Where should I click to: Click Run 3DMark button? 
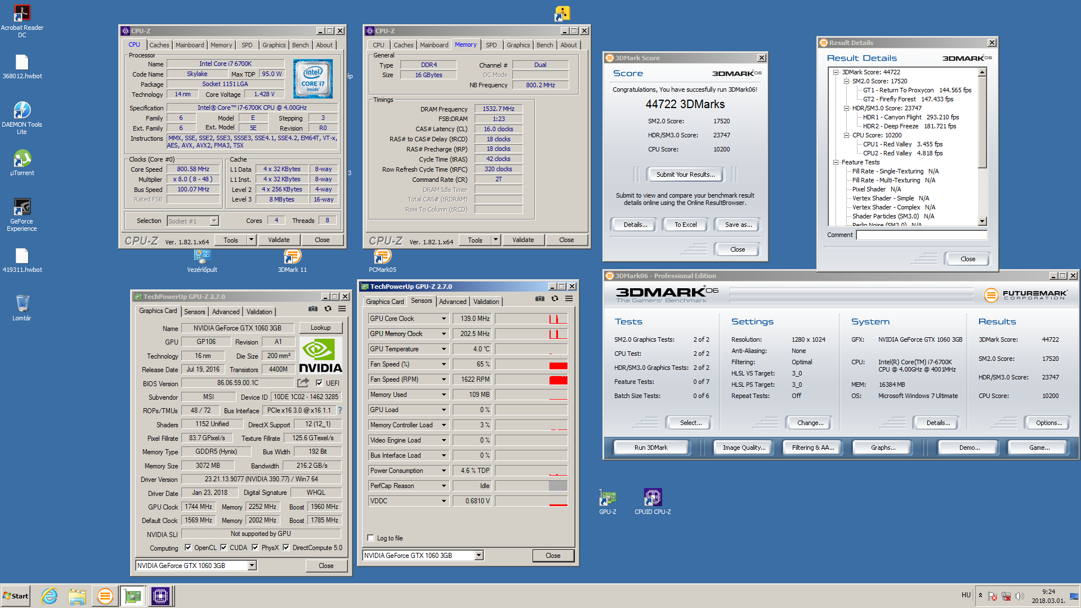coord(651,448)
